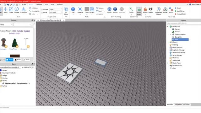Select the Move tool

point(6,10)
